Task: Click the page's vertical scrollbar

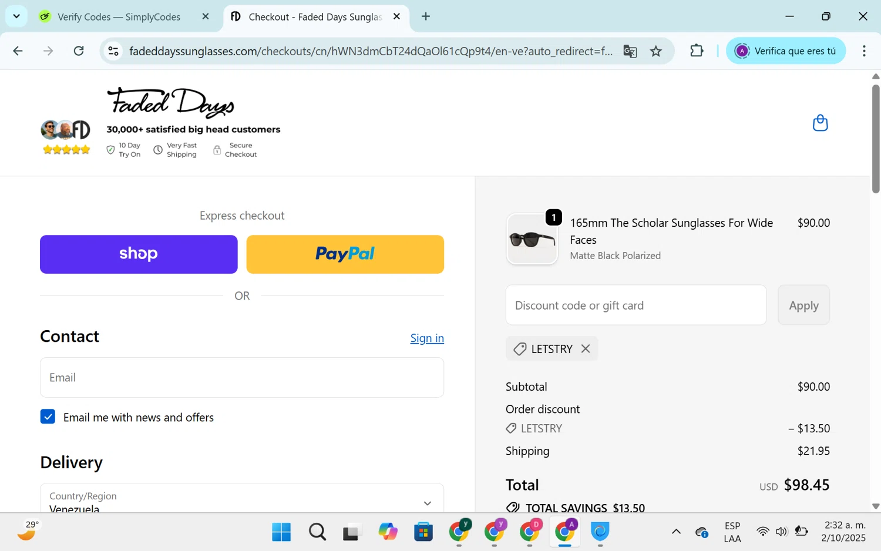Action: click(876, 139)
